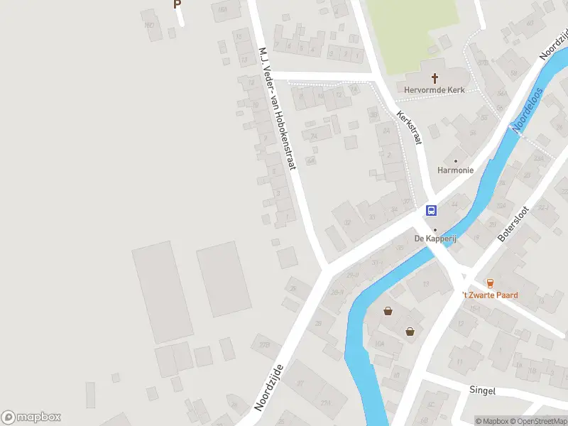Viewport: 568px width, 426px height.
Task: Click the De Kapperij place marker dot
Action: click(x=435, y=229)
